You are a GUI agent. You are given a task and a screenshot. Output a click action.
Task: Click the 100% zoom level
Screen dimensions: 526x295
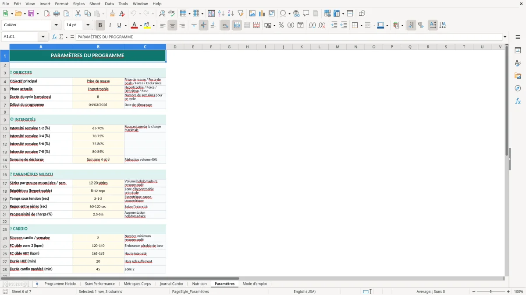pyautogui.click(x=519, y=292)
